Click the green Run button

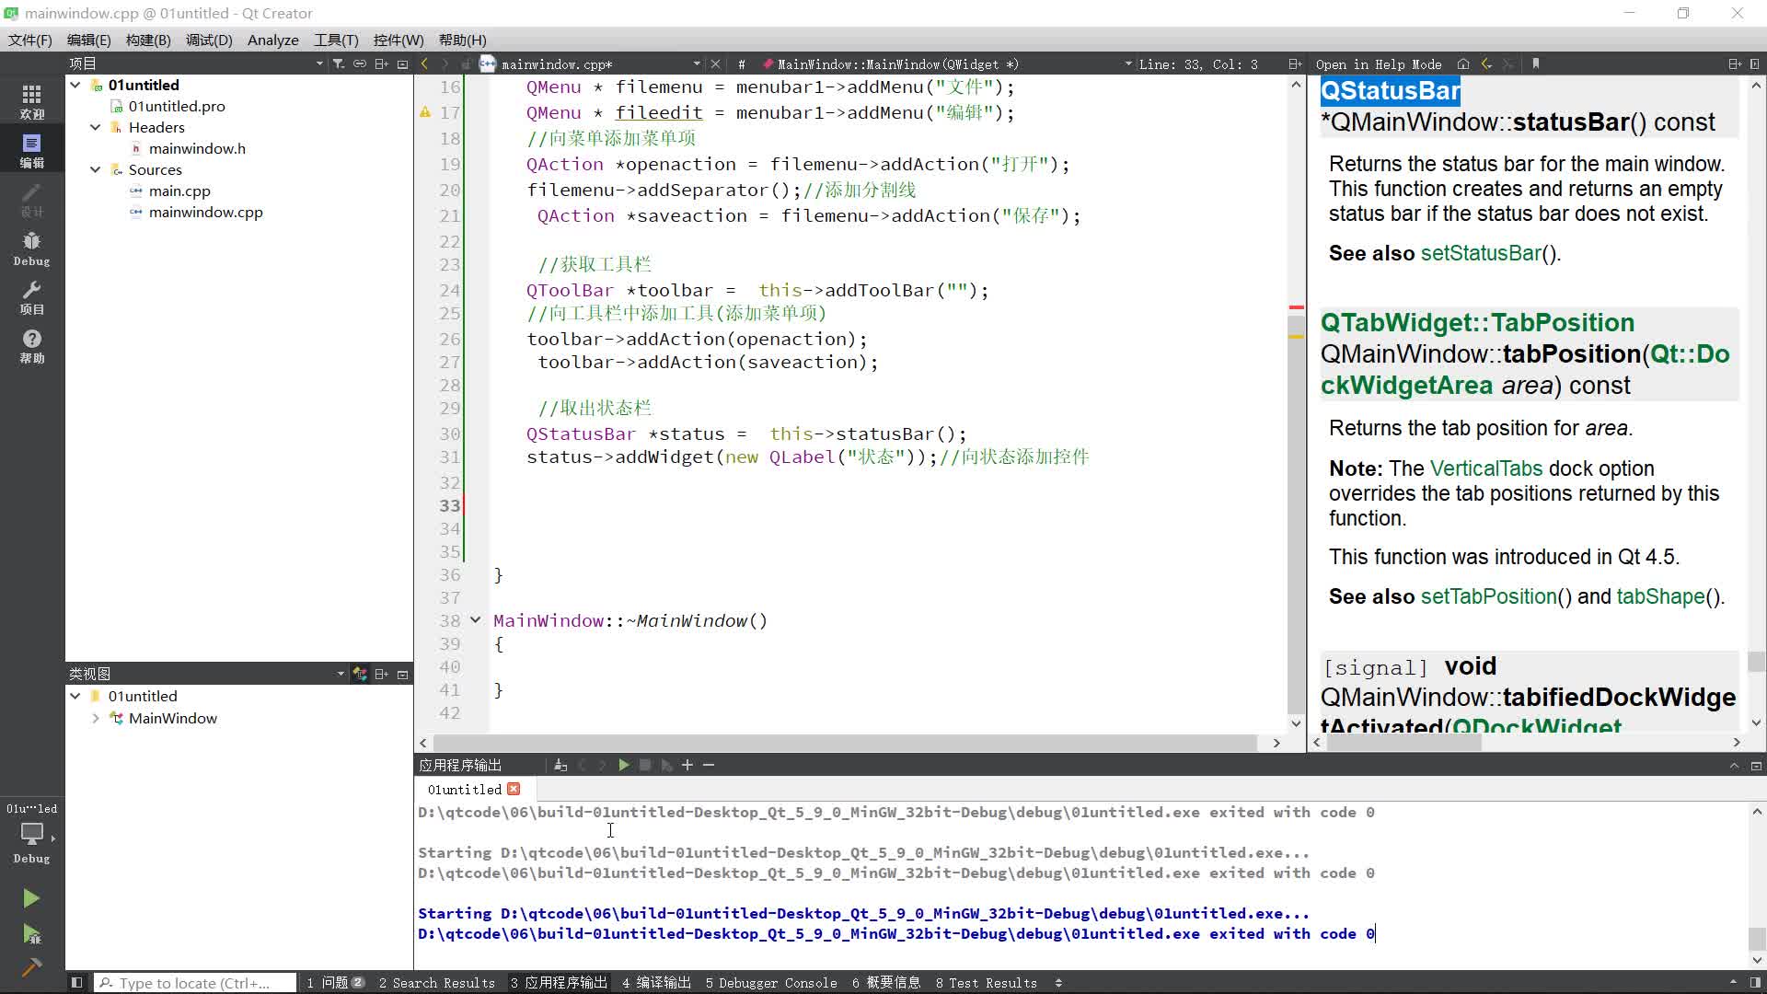coord(31,898)
